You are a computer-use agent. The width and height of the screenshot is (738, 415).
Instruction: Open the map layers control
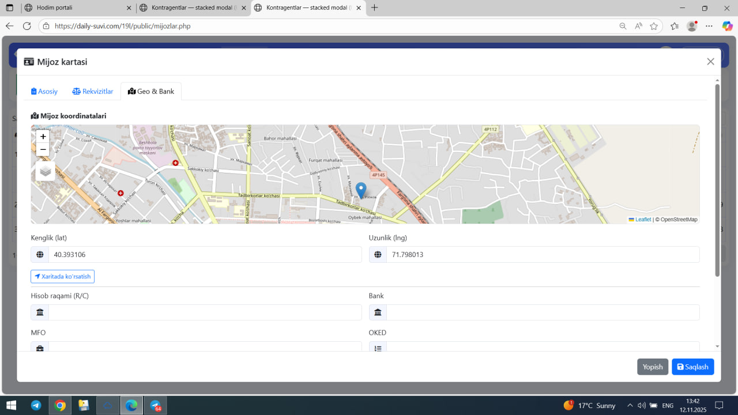pos(46,171)
